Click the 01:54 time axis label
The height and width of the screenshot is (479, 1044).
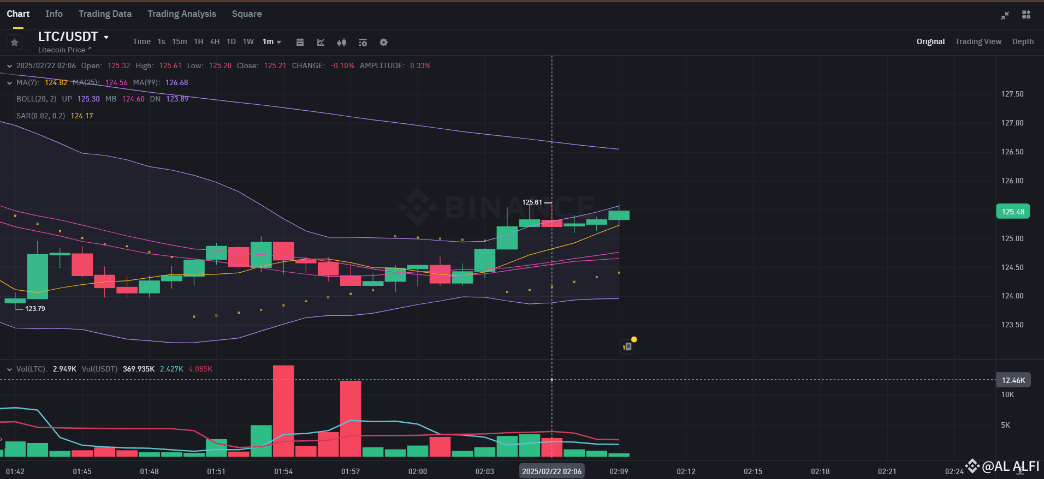point(283,471)
